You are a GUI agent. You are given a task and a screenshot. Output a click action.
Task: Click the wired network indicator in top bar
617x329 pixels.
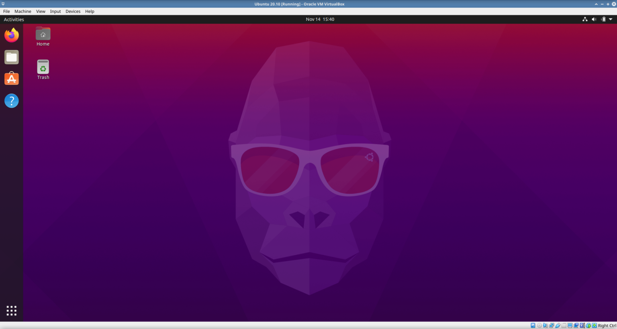coord(585,19)
